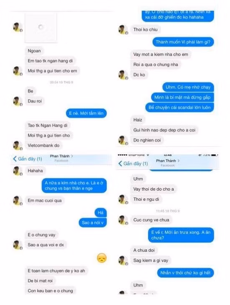Tap the avatar beside "Thoi ko chiu"
Screen dimensions: 230x305
(123, 30)
